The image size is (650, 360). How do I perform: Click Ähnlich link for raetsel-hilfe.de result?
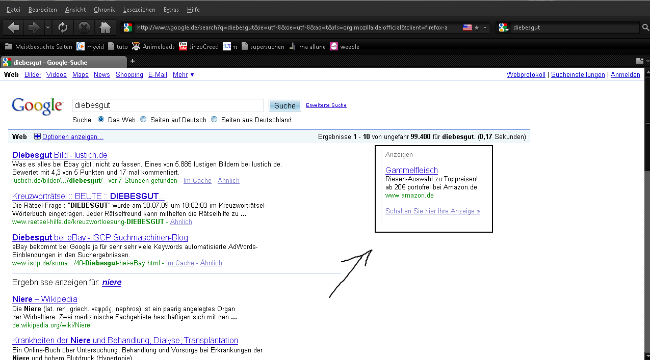click(181, 221)
